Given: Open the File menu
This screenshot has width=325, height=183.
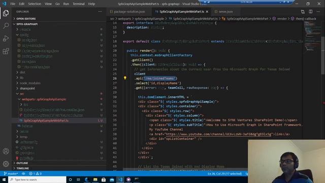Looking at the screenshot, I should pyautogui.click(x=13, y=4).
